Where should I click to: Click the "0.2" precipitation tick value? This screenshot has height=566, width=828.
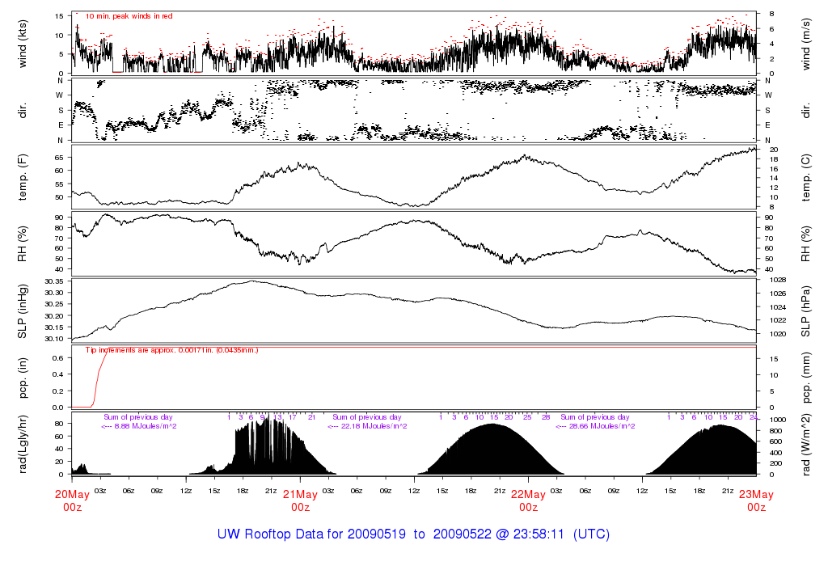(x=58, y=391)
